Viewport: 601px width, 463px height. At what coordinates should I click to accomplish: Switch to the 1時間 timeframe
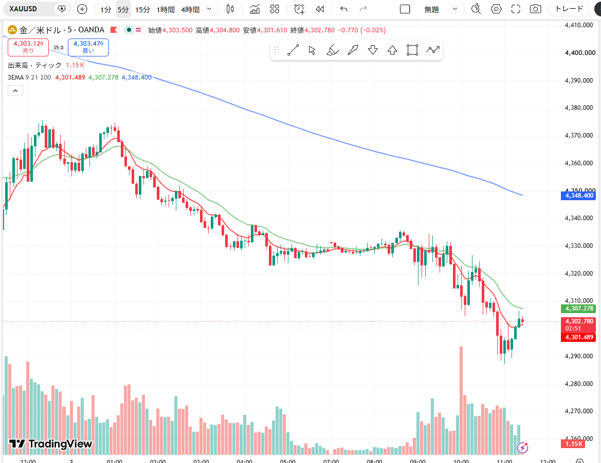[x=166, y=10]
